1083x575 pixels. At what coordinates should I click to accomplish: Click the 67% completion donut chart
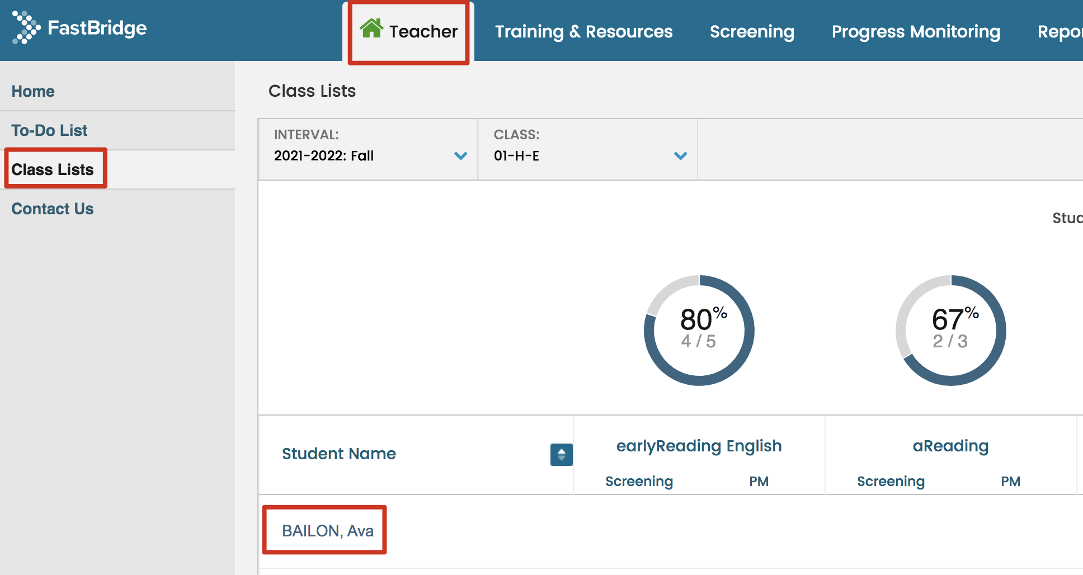click(x=951, y=330)
